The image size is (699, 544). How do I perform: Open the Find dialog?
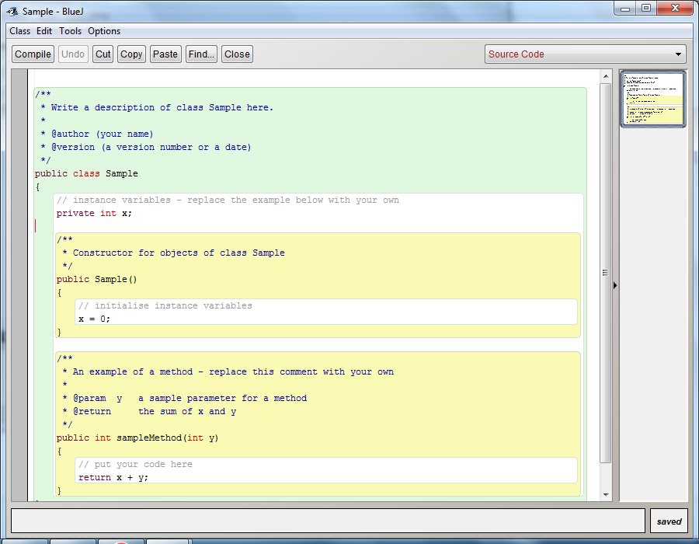coord(200,54)
